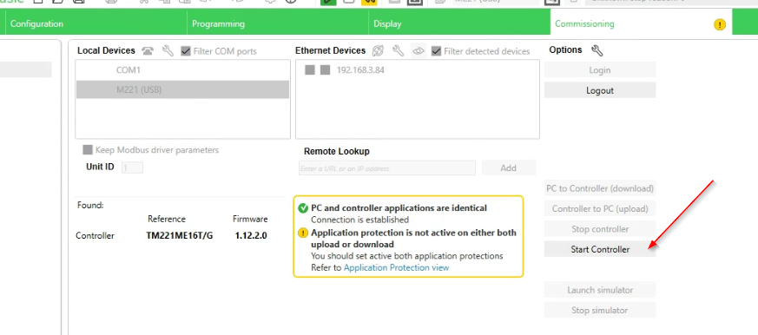Screen dimensions: 758x335
Task: Select the Commissioning tab
Action: click(641, 23)
